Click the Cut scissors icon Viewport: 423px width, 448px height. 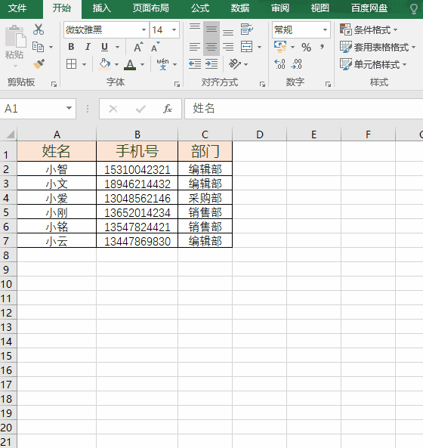point(39,29)
